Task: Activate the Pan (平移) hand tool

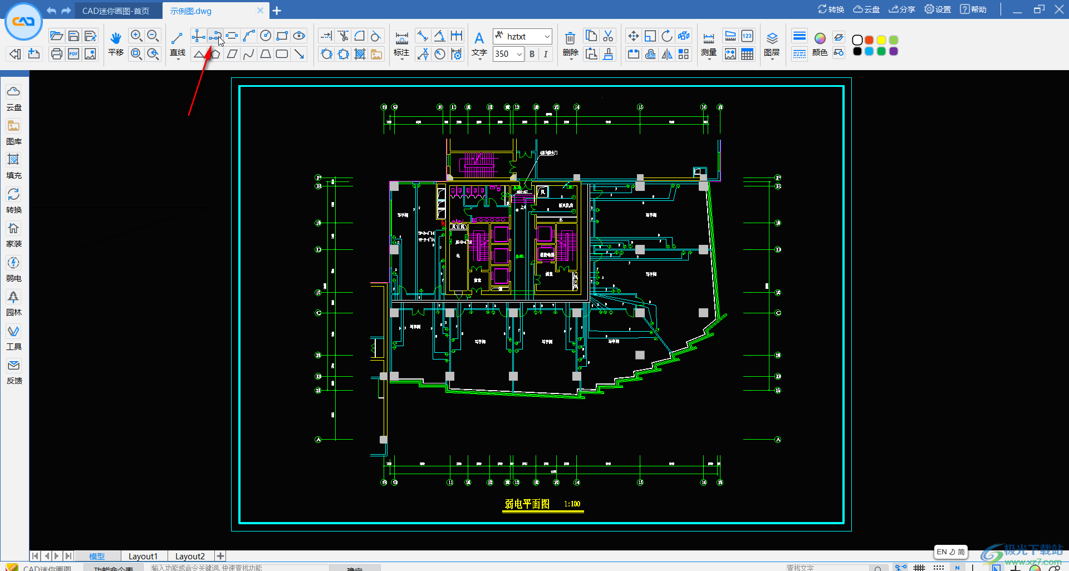Action: pos(116,43)
